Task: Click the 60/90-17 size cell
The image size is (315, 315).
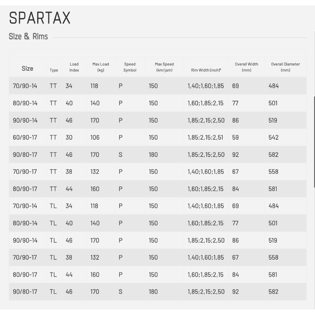Action: [x=25, y=138]
